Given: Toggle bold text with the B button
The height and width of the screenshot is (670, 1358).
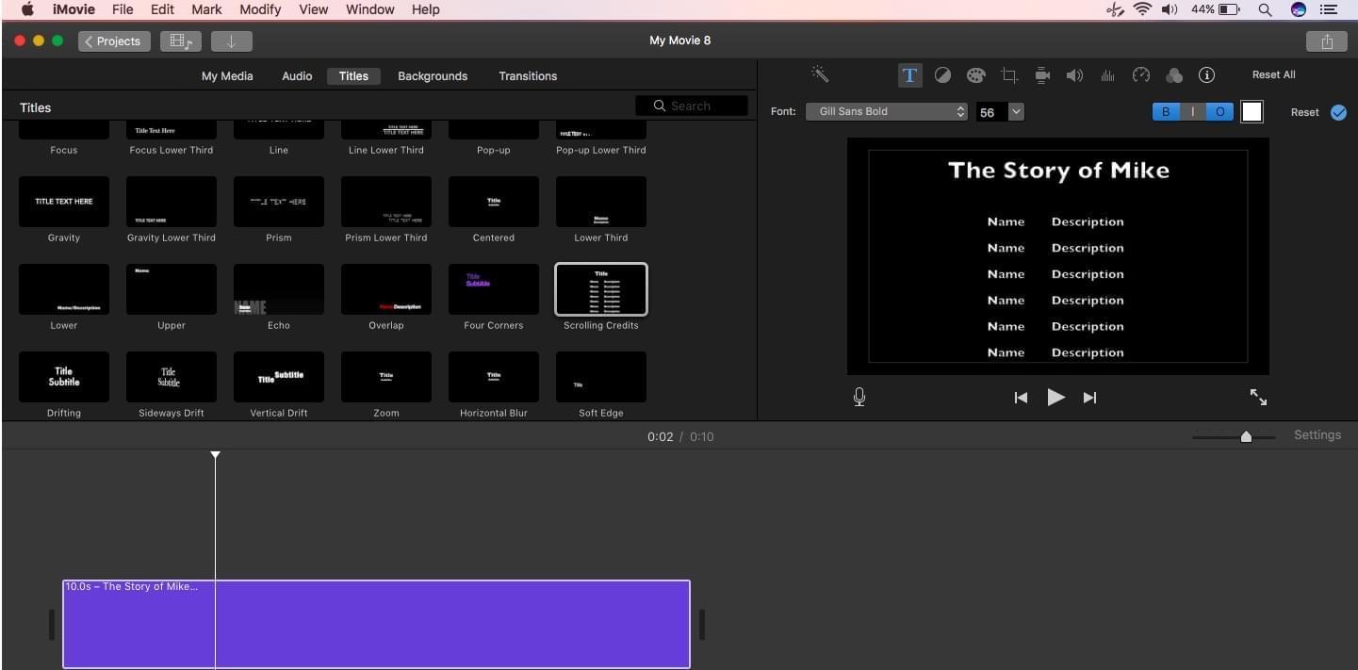Looking at the screenshot, I should pos(1166,111).
